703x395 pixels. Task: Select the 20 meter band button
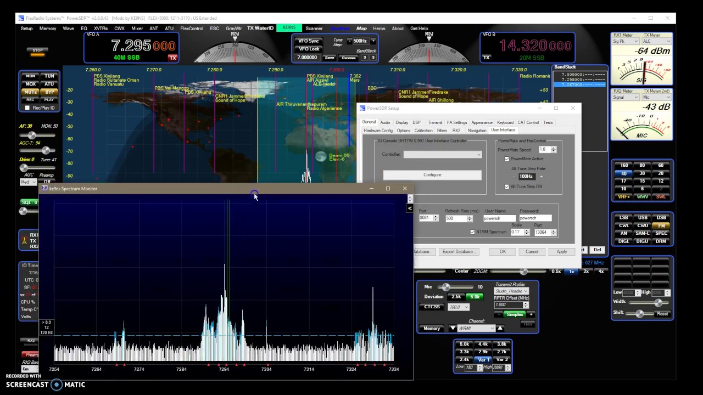tap(660, 173)
